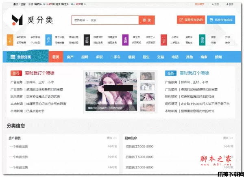Click the 招聘信息 section title

point(131,138)
